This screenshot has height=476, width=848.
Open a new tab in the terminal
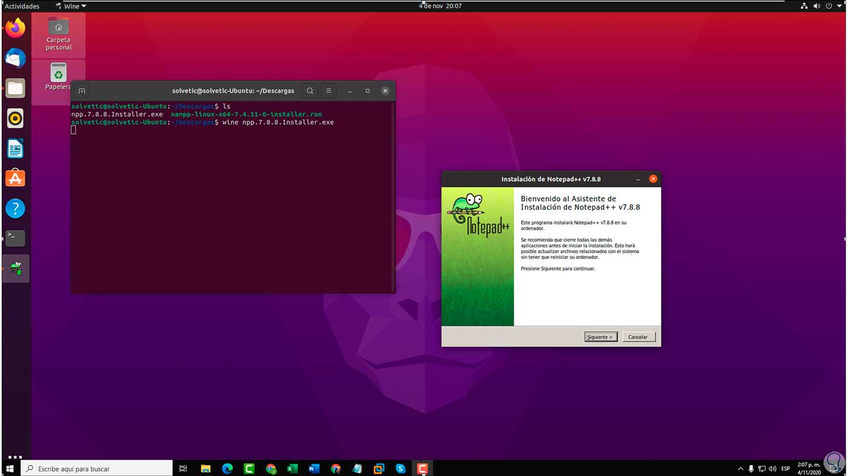pyautogui.click(x=82, y=91)
